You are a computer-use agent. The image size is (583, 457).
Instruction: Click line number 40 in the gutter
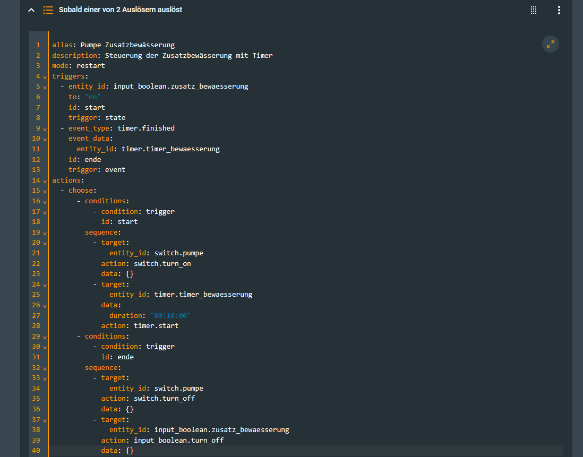tap(37, 451)
